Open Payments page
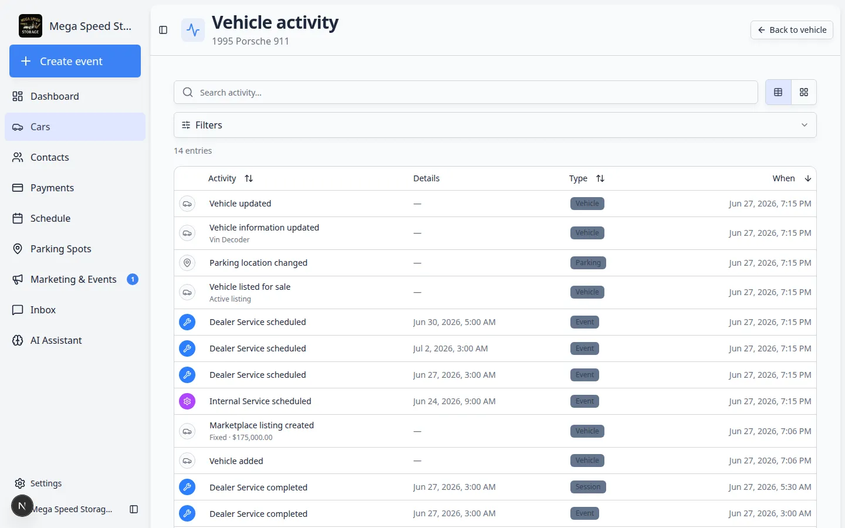The height and width of the screenshot is (528, 845). pos(75,188)
